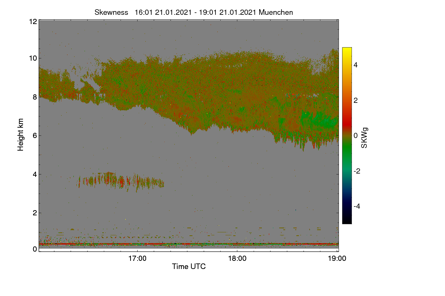445x296 pixels.
Task: Click the Skewness plot title text
Action: coord(194,12)
